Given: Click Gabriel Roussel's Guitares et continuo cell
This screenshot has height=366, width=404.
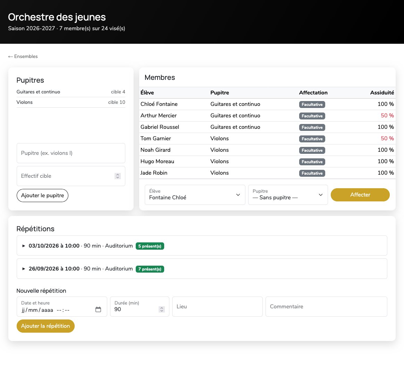Looking at the screenshot, I should [x=235, y=127].
